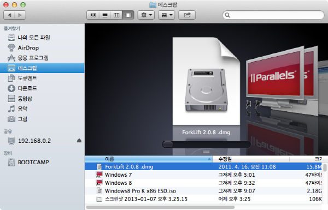Open the gear action menu
The width and height of the screenshot is (328, 210).
146,15
